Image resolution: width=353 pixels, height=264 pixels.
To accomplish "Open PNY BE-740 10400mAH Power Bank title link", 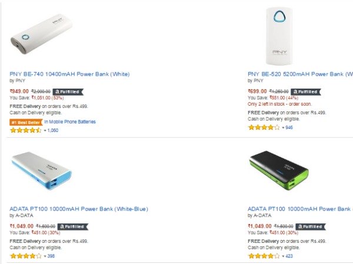I will pyautogui.click(x=69, y=74).
